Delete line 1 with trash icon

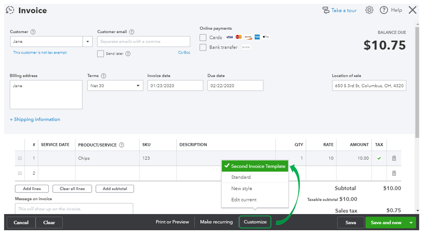[394, 158]
